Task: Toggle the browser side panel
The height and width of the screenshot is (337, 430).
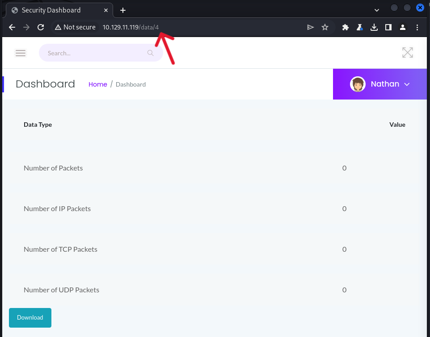Action: pyautogui.click(x=388, y=27)
